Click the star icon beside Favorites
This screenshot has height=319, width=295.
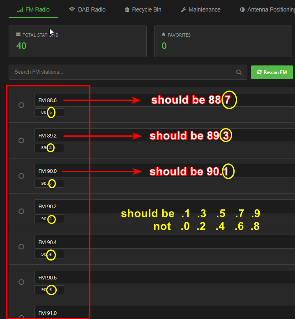(x=164, y=35)
